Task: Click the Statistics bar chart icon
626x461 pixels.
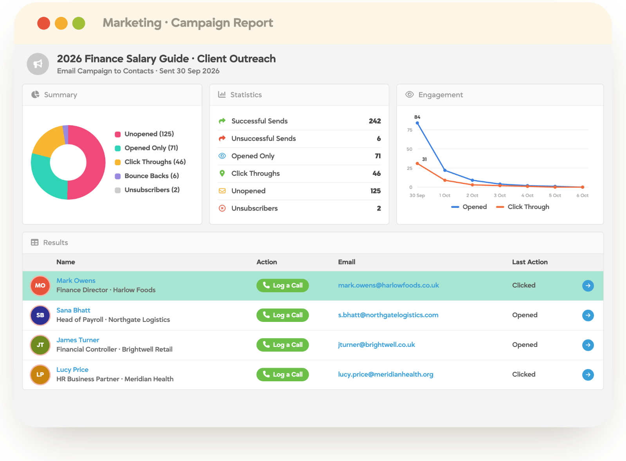Action: 222,95
